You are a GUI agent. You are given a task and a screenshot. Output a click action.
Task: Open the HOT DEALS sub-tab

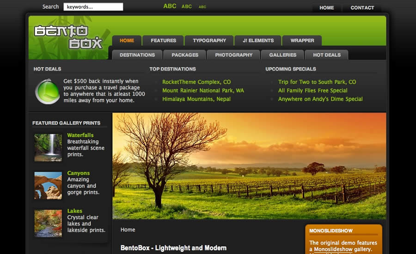327,55
